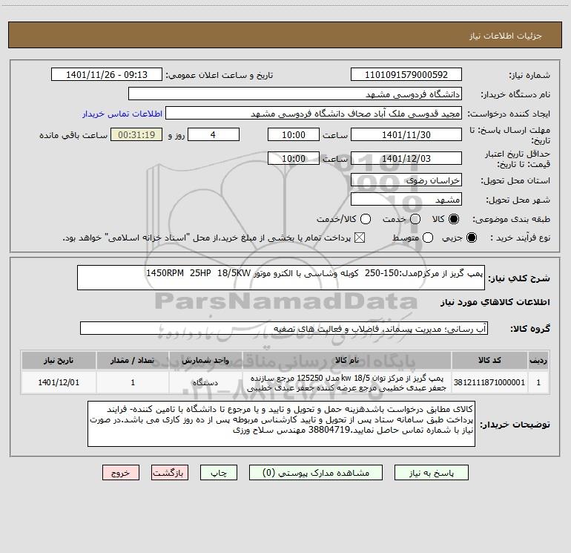The height and width of the screenshot is (553, 571).
Task: Select the کالا/خدمت radio button
Action: tap(366, 219)
